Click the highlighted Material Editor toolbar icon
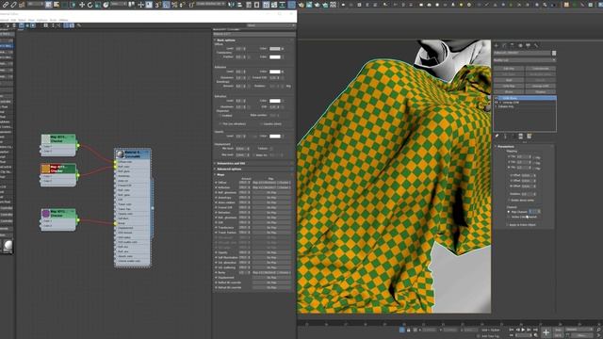 click(291, 5)
